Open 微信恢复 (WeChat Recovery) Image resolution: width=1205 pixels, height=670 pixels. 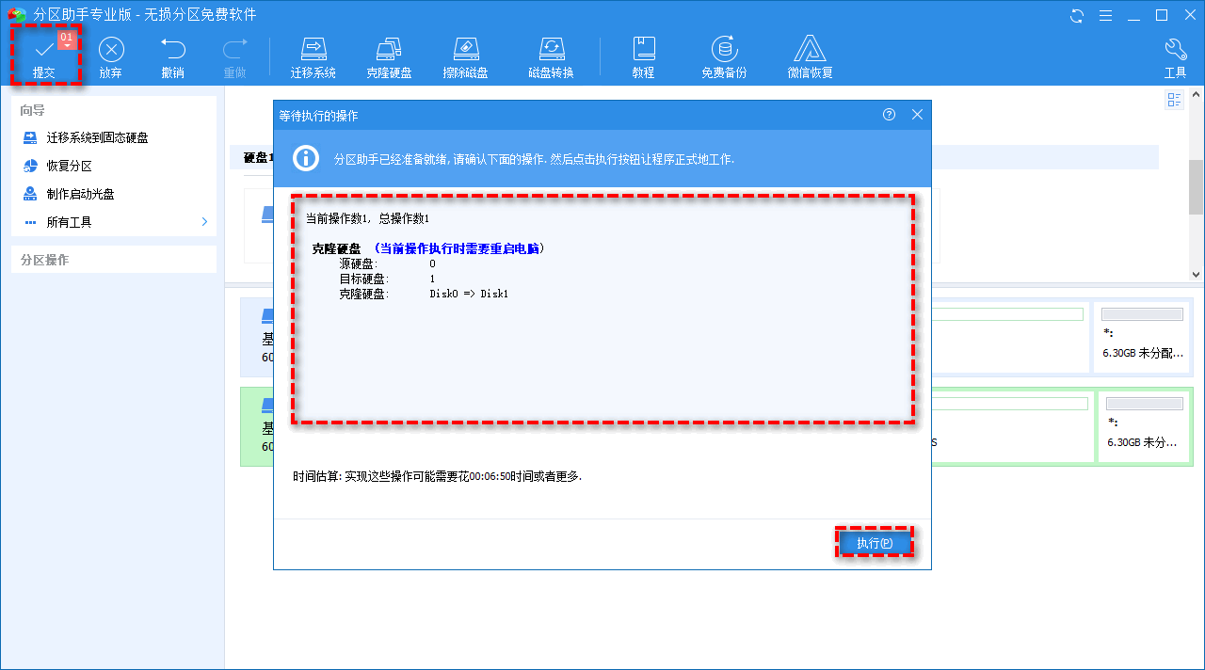point(809,54)
